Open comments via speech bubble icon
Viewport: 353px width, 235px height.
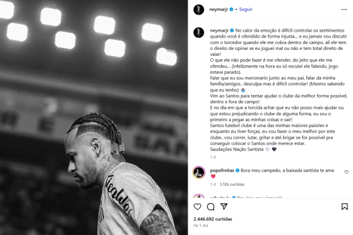211,207
